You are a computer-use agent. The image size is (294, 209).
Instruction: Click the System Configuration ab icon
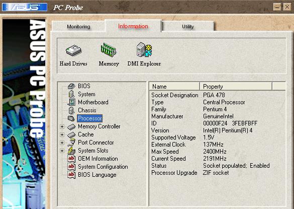71,167
